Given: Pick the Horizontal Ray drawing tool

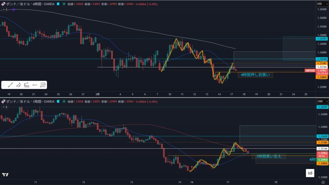Looking at the screenshot, I should point(35,85).
